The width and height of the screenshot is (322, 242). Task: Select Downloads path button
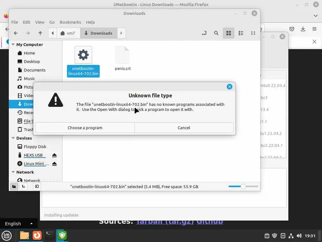99,33
